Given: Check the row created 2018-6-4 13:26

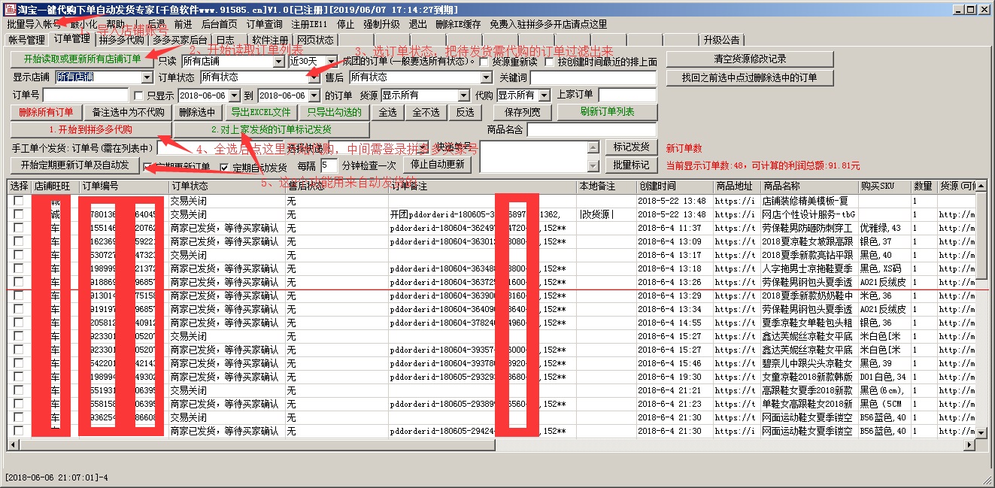Looking at the screenshot, I should [18, 282].
